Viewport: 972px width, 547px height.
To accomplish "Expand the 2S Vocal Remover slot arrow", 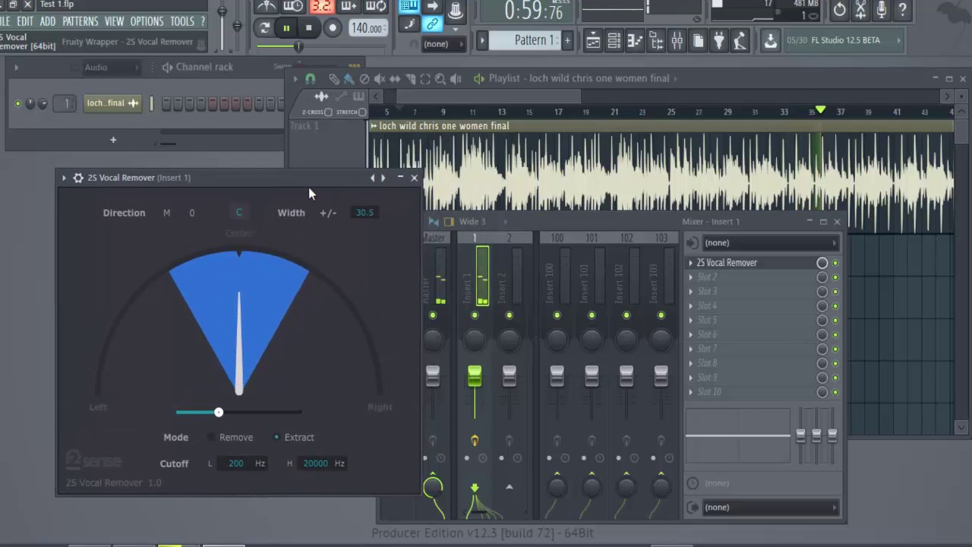I will (690, 263).
